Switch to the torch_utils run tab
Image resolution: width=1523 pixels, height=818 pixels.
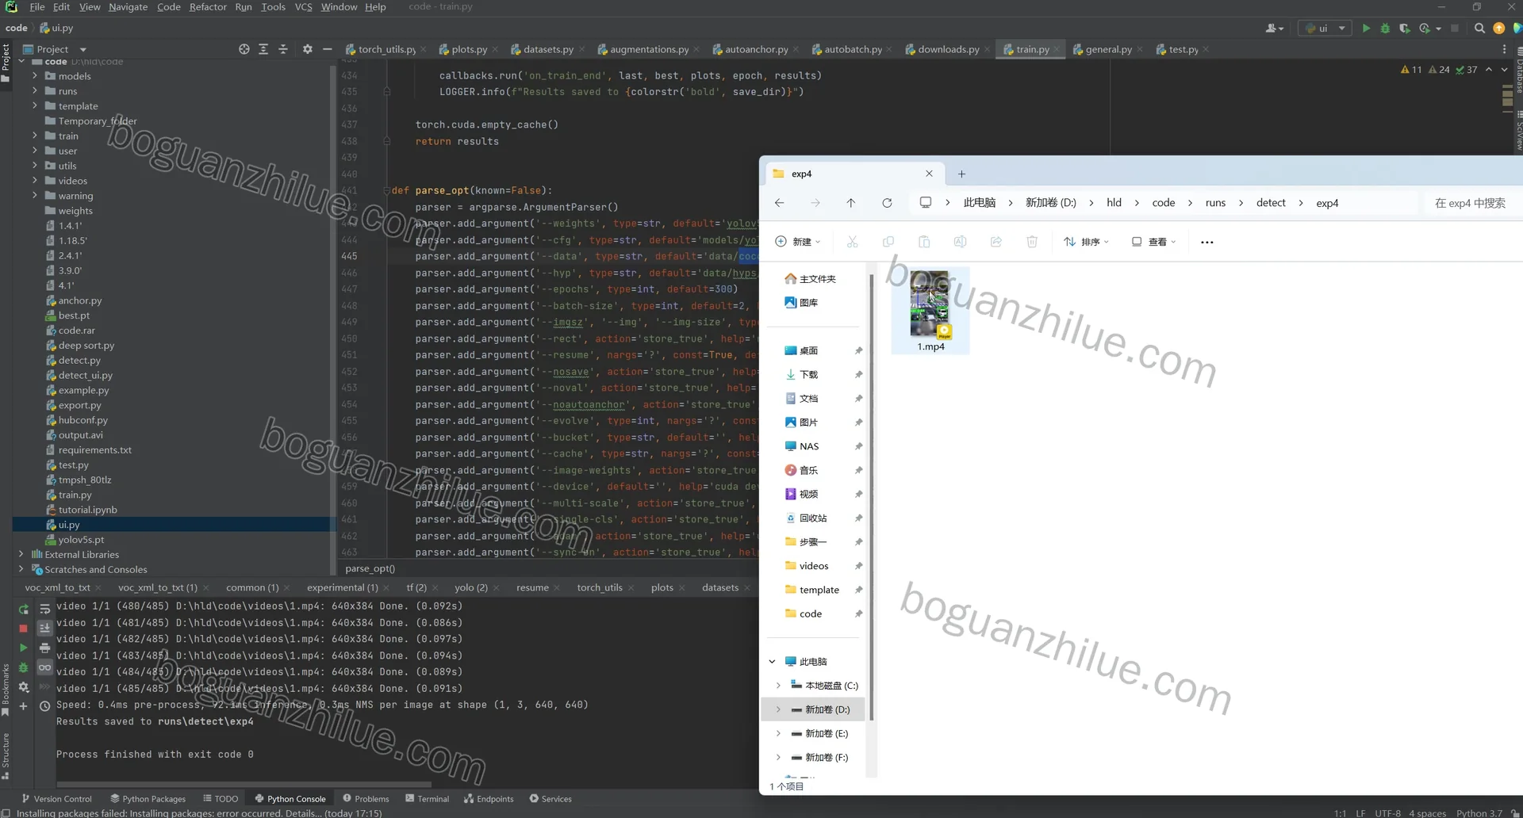[x=600, y=587]
